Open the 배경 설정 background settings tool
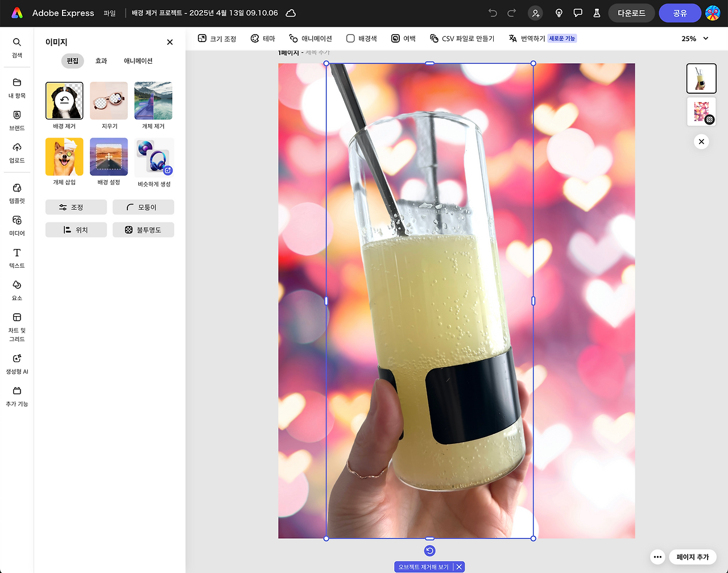Image resolution: width=728 pixels, height=573 pixels. pyautogui.click(x=109, y=156)
